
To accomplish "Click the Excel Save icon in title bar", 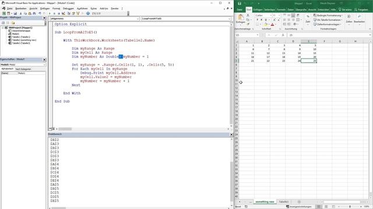I will tap(240, 3).
